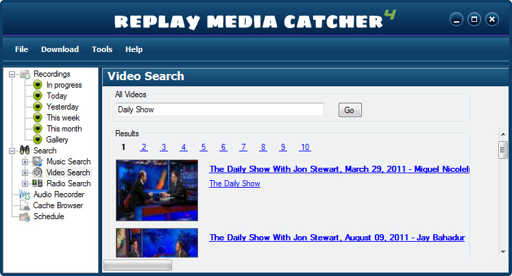Click the March 29 episode thumbnail
This screenshot has width=512, height=276.
click(x=157, y=190)
